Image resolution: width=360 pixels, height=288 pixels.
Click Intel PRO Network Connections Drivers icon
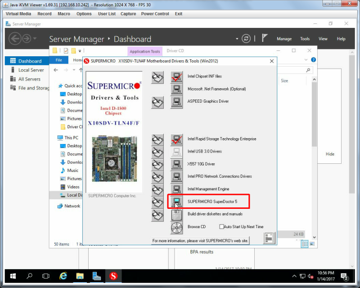pyautogui.click(x=176, y=177)
